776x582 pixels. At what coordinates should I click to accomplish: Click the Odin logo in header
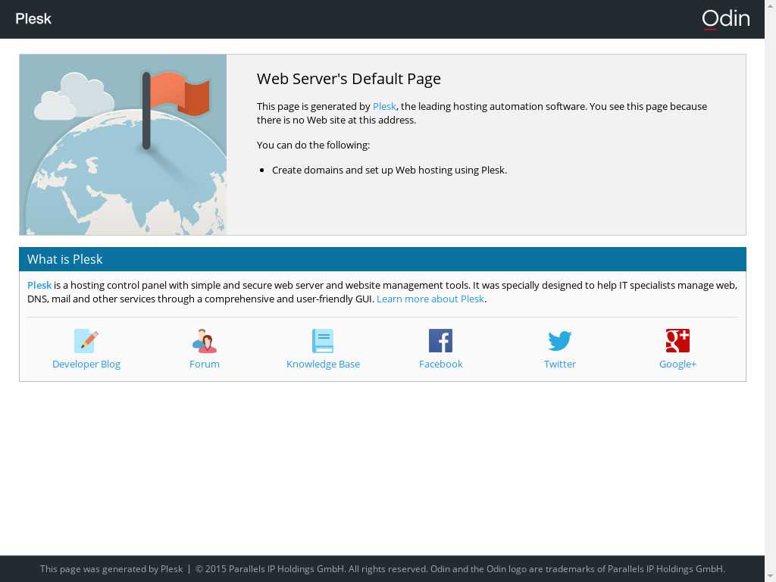pos(725,19)
